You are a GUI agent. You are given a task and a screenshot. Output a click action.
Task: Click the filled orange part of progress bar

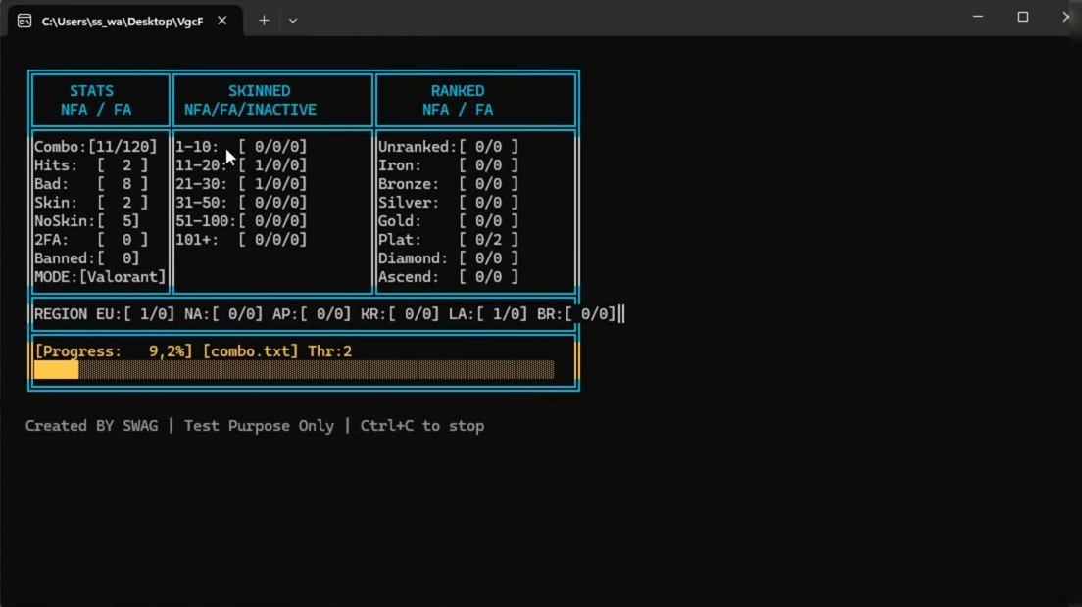pos(57,370)
